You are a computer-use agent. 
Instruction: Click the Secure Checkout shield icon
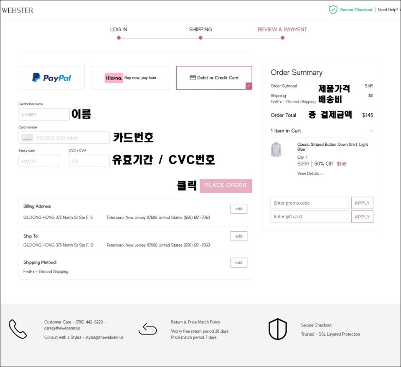tap(333, 10)
